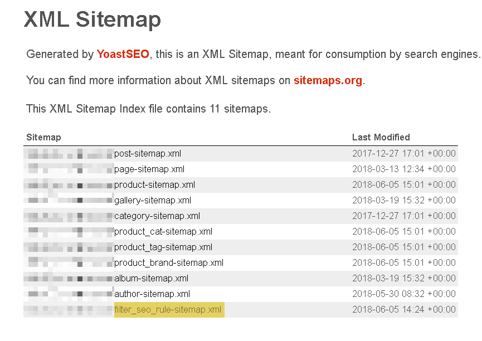The height and width of the screenshot is (341, 482).
Task: Open page-sitemap.xml link
Action: [x=149, y=169]
